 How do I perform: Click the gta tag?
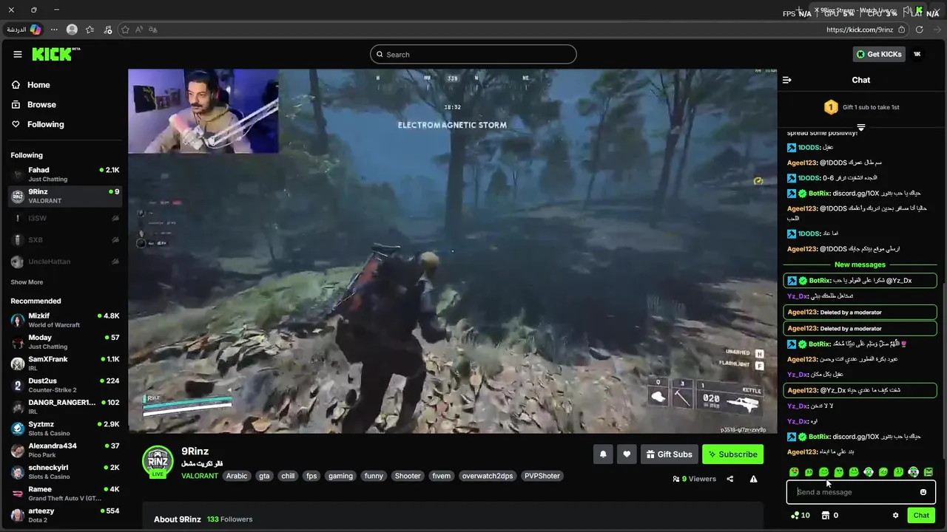click(264, 476)
